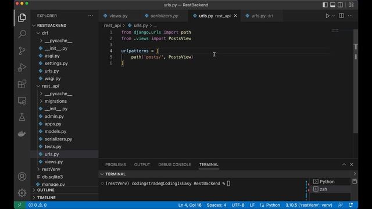Open remote window status bar button
Viewport: 372px width, 209px height.
(20, 205)
